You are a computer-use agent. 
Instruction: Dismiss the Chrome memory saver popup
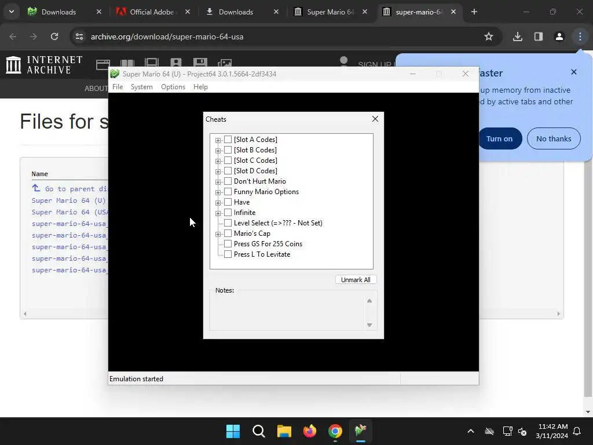click(x=574, y=72)
